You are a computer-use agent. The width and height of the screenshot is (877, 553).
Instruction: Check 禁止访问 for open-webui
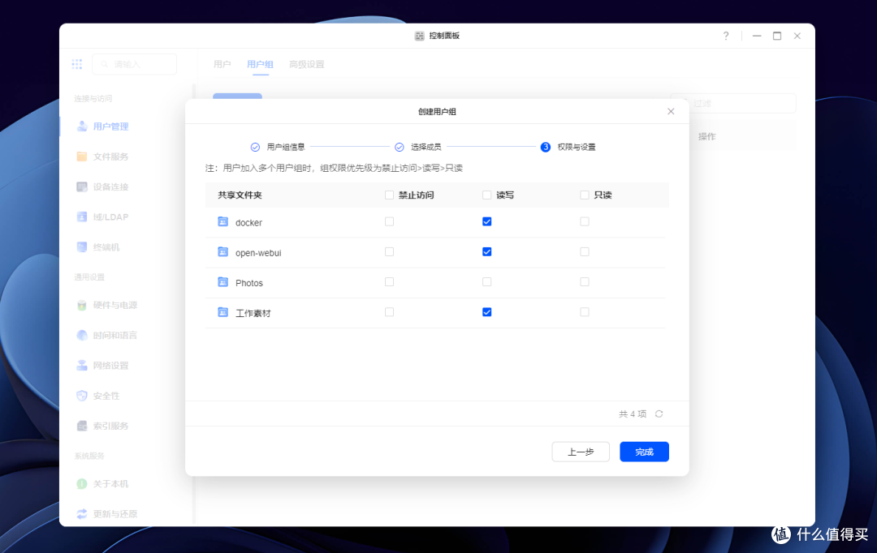(x=389, y=252)
